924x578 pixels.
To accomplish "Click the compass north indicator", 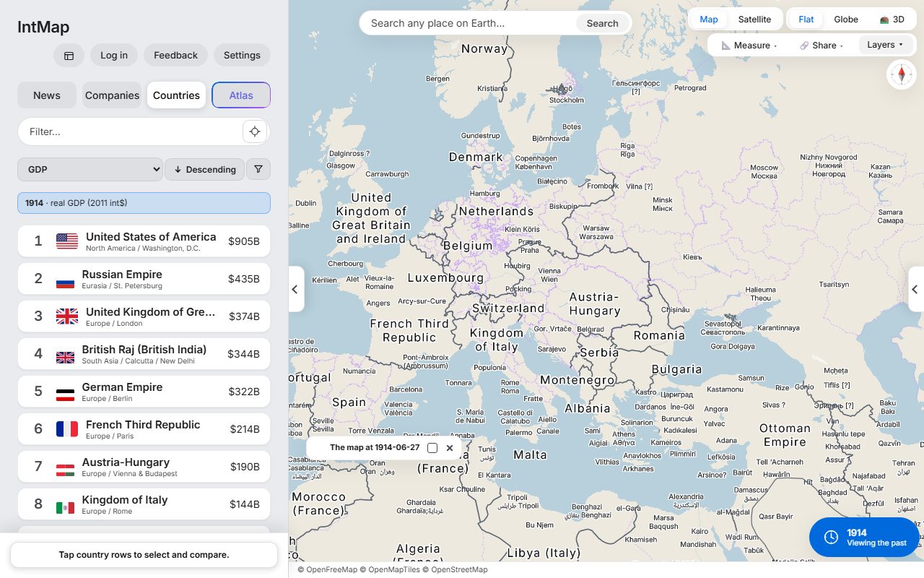I will click(902, 74).
